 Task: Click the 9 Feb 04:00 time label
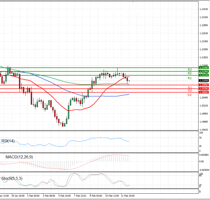click(96, 196)
